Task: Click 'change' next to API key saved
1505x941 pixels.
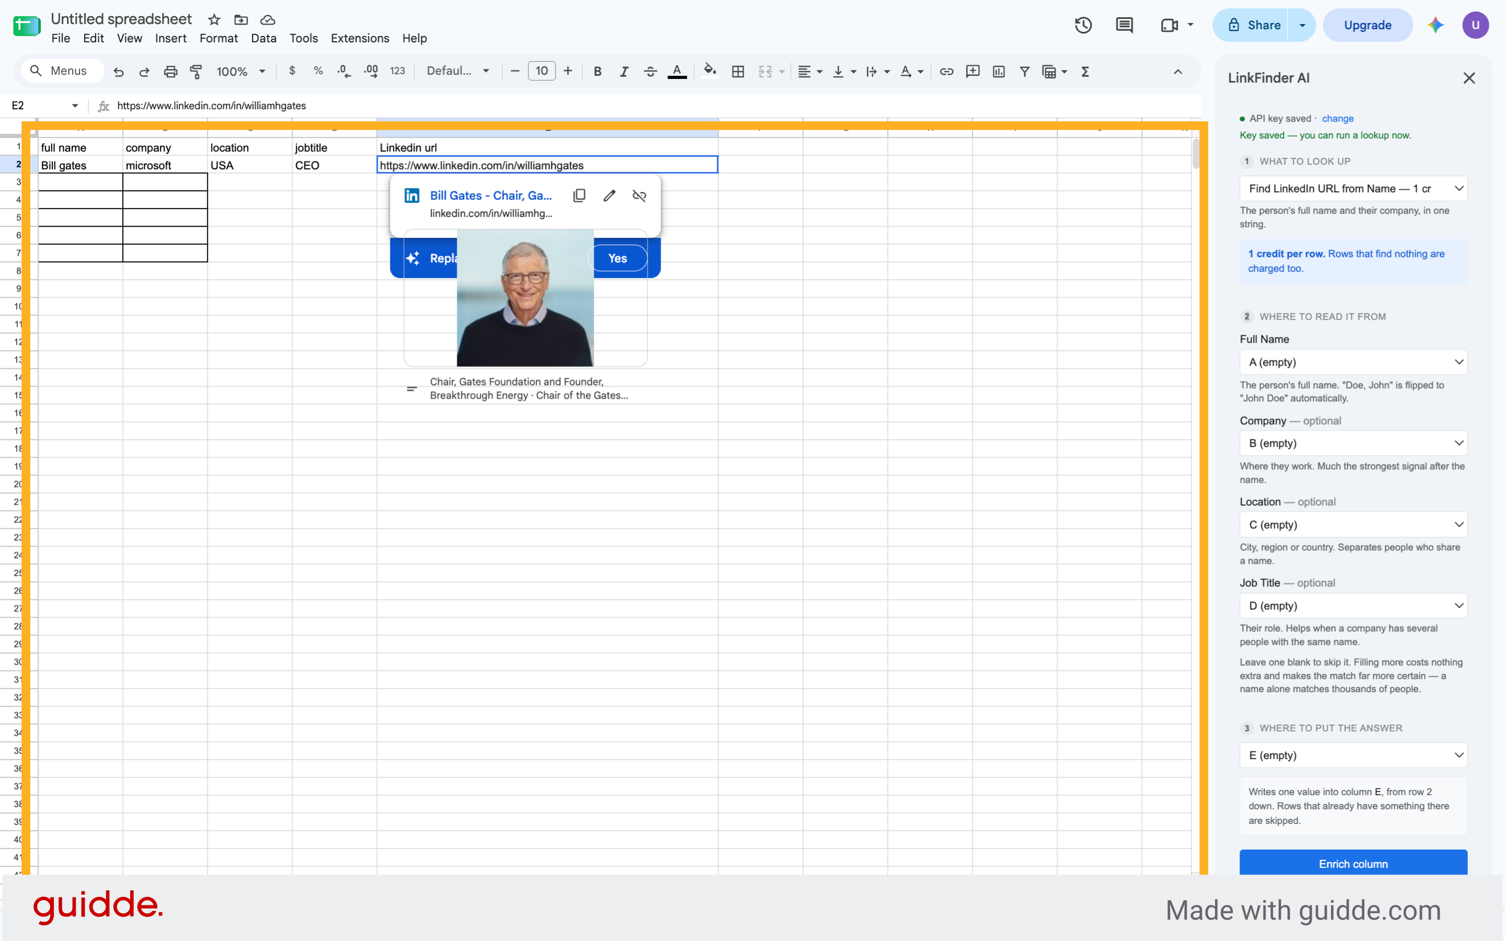Action: tap(1338, 118)
